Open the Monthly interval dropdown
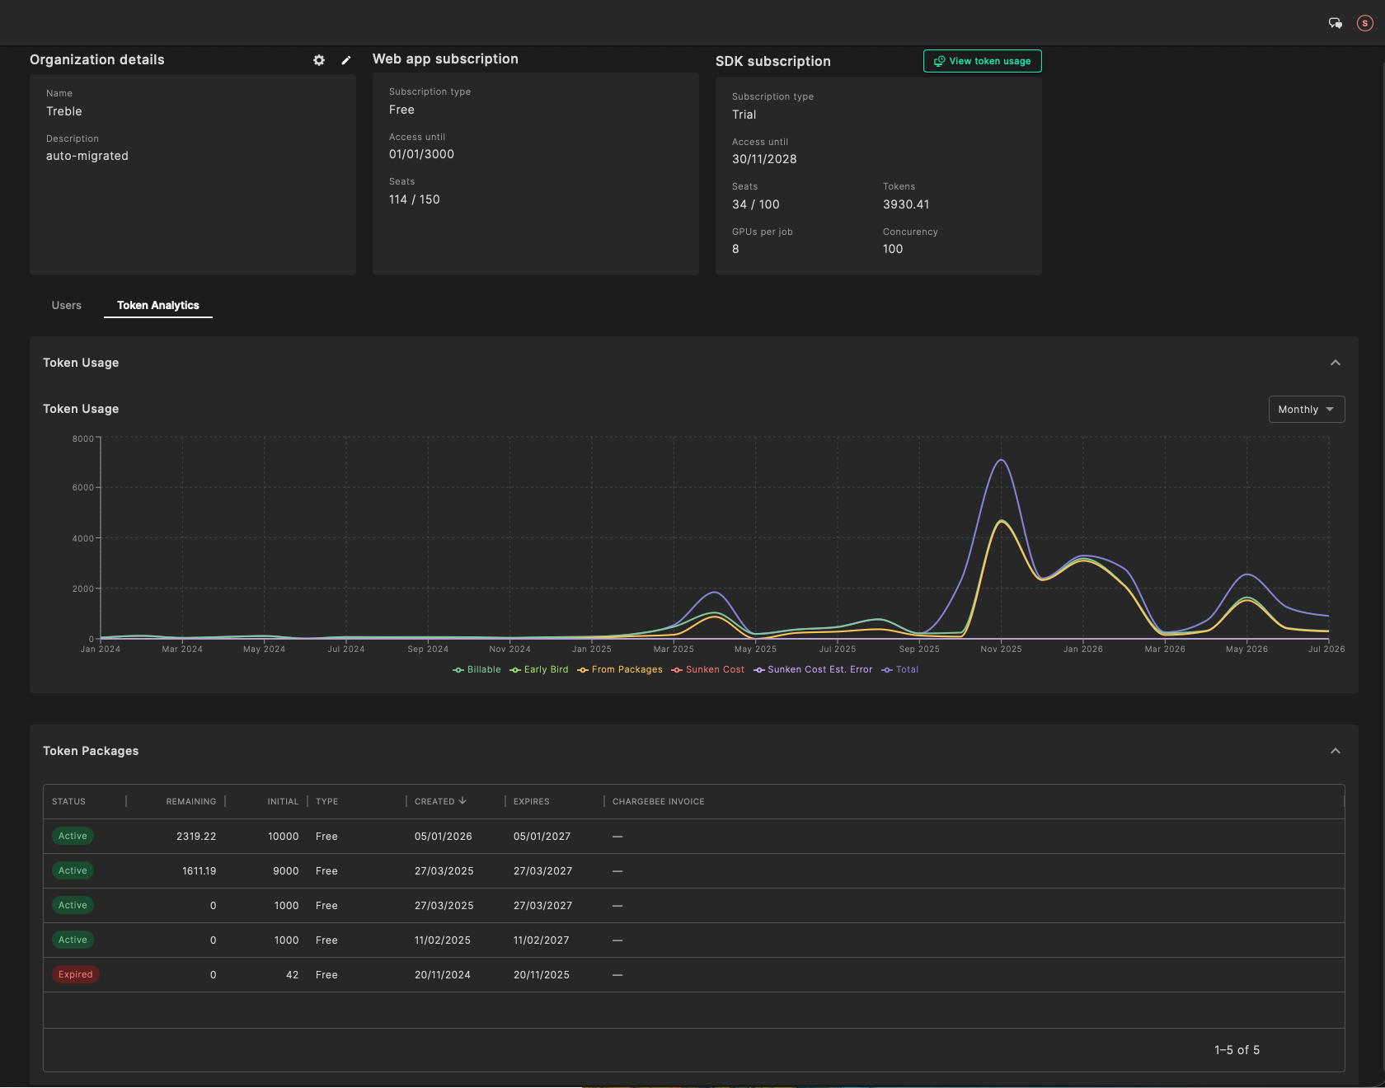The image size is (1385, 1088). [x=1307, y=410]
